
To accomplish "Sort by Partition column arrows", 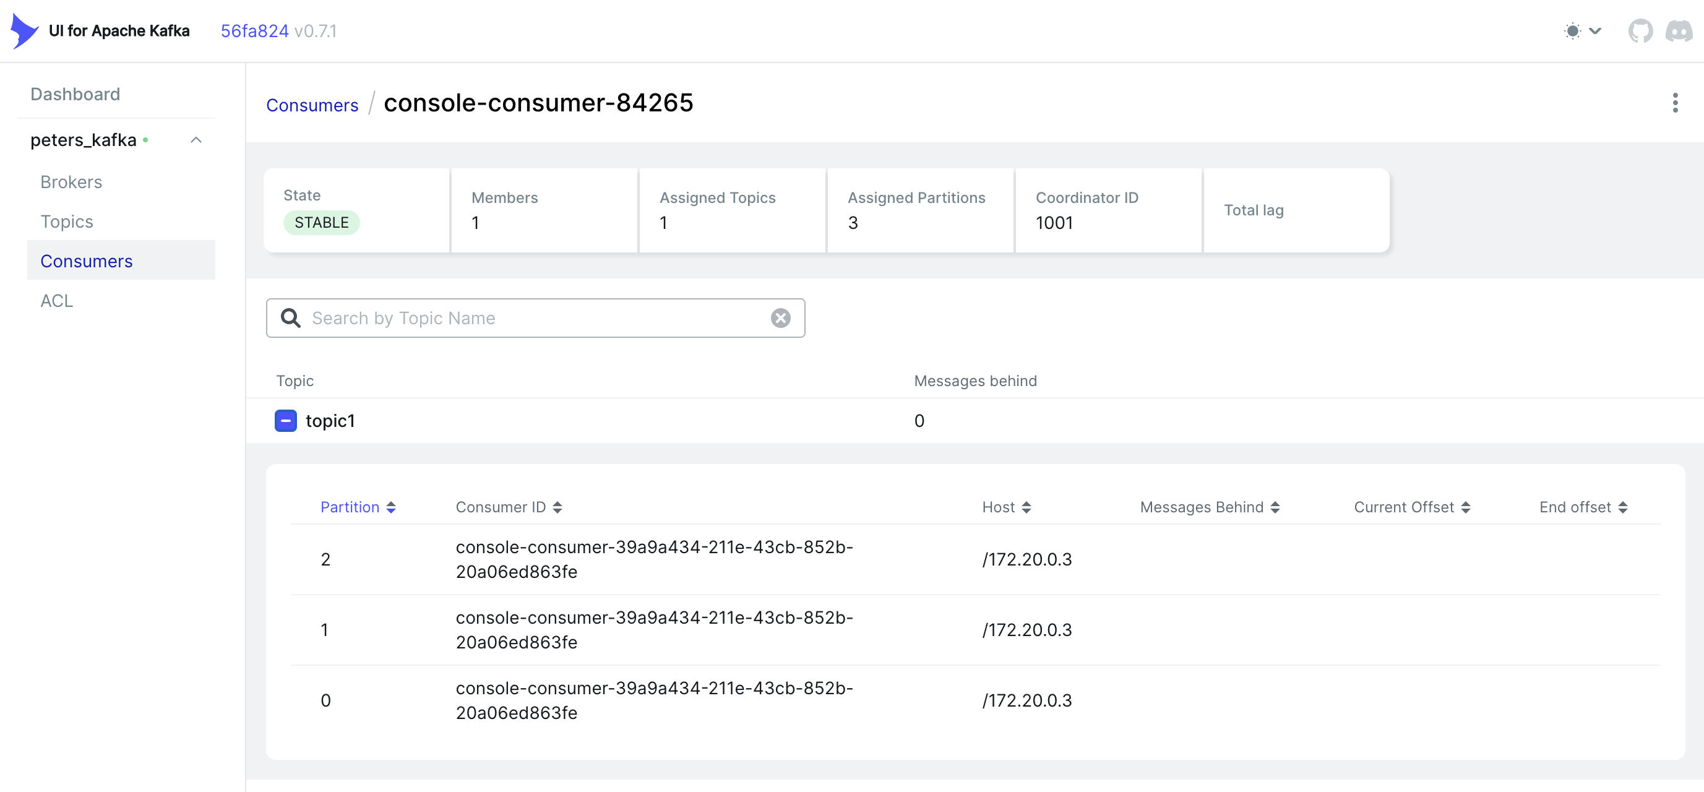I will tap(391, 507).
